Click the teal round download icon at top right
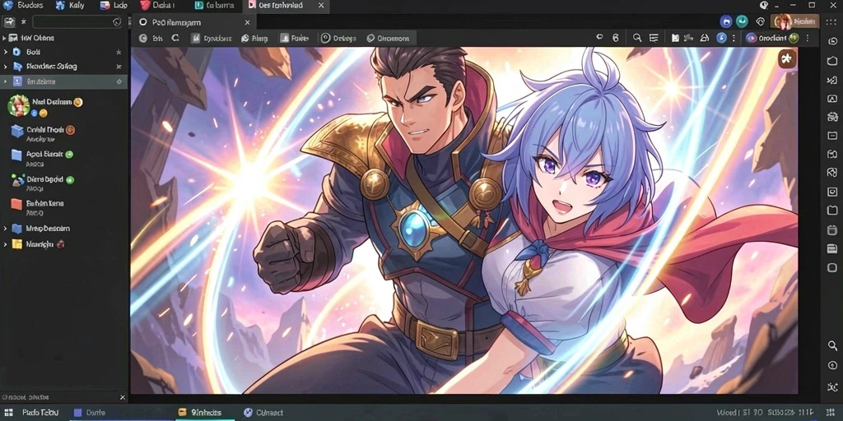Image resolution: width=843 pixels, height=421 pixels. (x=742, y=21)
